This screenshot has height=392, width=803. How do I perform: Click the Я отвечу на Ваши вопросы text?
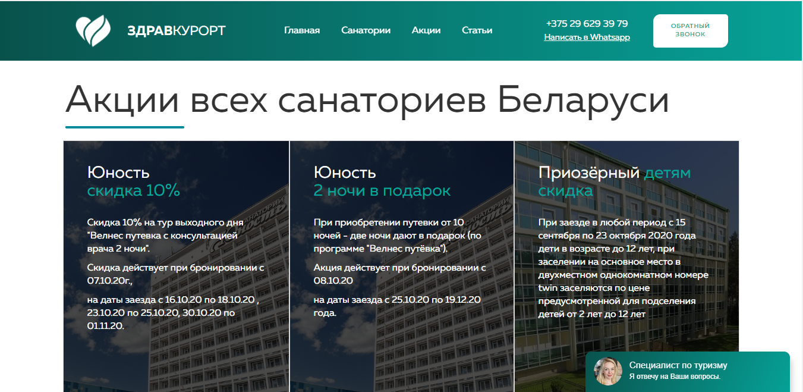675,377
